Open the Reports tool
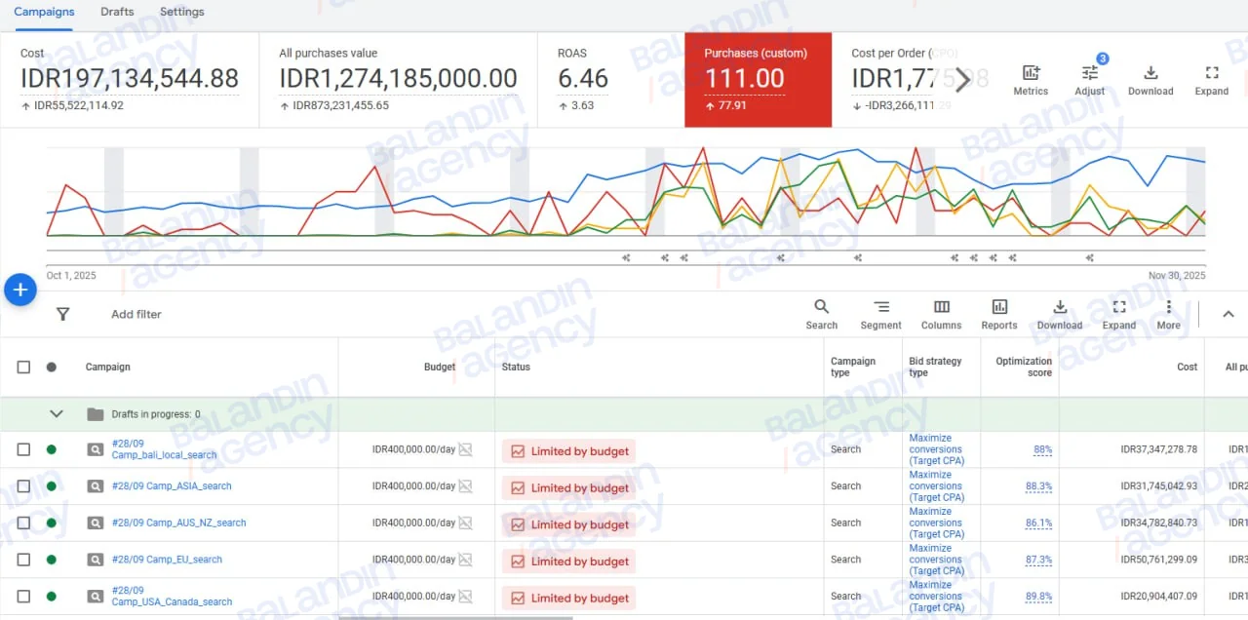 pos(999,314)
